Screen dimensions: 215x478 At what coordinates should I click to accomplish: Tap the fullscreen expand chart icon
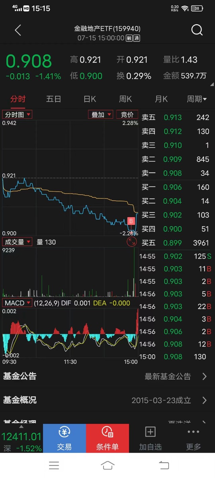click(132, 241)
